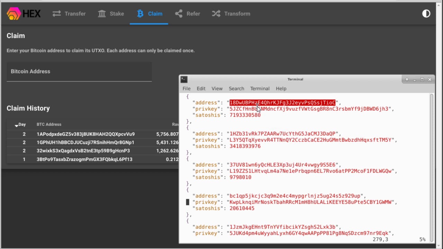Click privkey starting with L19ZZS1LHtvq in Terminal
443x249 pixels.
(x=310, y=171)
